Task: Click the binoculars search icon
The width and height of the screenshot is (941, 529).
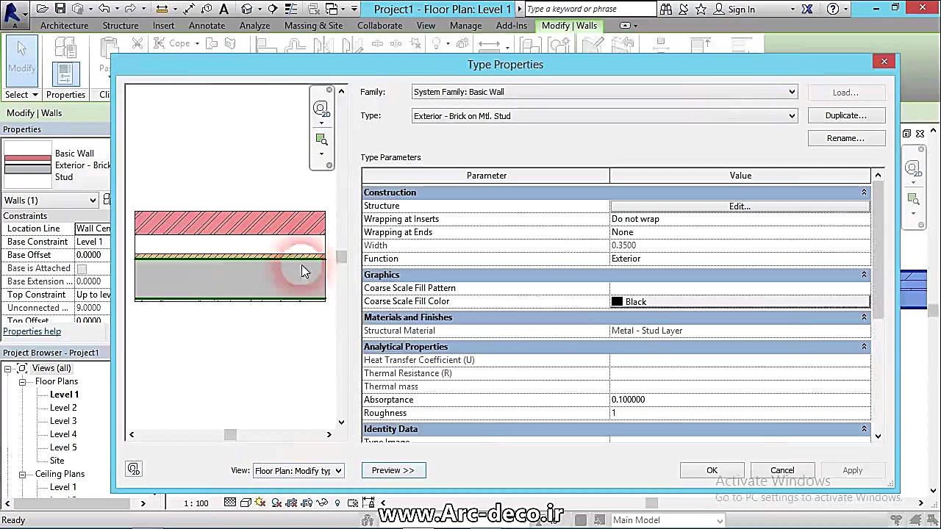Action: tap(666, 9)
